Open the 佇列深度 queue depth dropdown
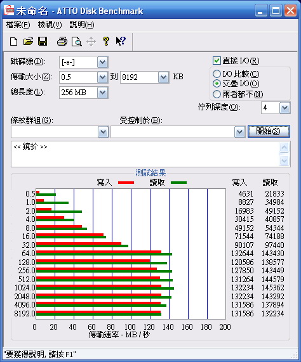Screen dimensions: 301x362 [x=284, y=108]
